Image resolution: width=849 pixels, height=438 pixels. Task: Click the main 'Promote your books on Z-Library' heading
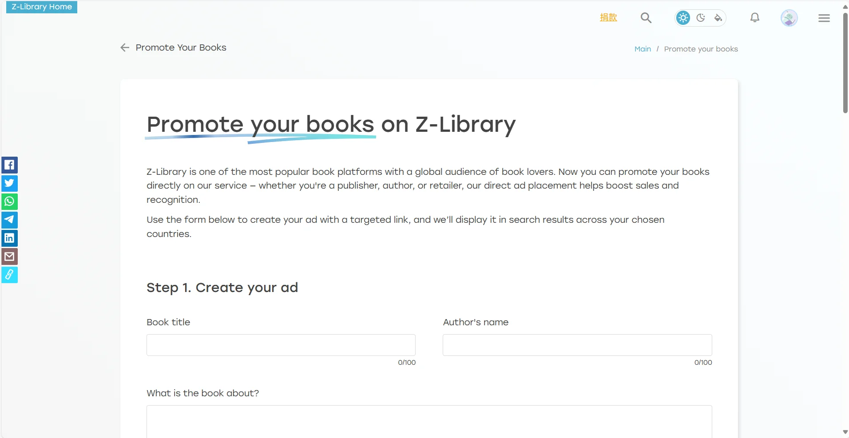click(x=331, y=125)
